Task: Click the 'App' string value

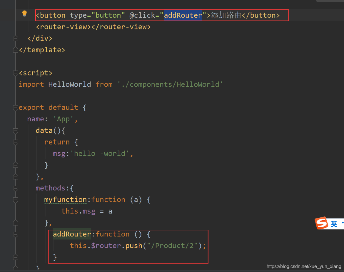Action: 64,119
